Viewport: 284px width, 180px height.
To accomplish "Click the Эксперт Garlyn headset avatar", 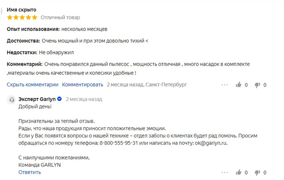I will 12,100.
